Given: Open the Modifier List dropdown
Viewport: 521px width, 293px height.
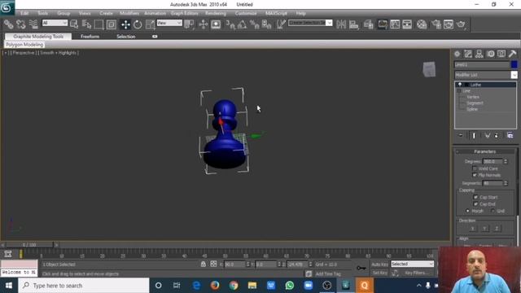Looking at the screenshot, I should (x=514, y=75).
